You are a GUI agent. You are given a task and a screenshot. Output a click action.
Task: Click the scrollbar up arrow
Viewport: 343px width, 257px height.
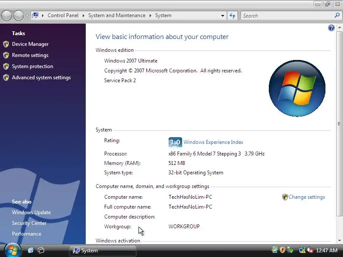339,27
